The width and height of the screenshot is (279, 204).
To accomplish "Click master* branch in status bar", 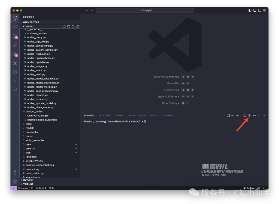I will (24, 188).
